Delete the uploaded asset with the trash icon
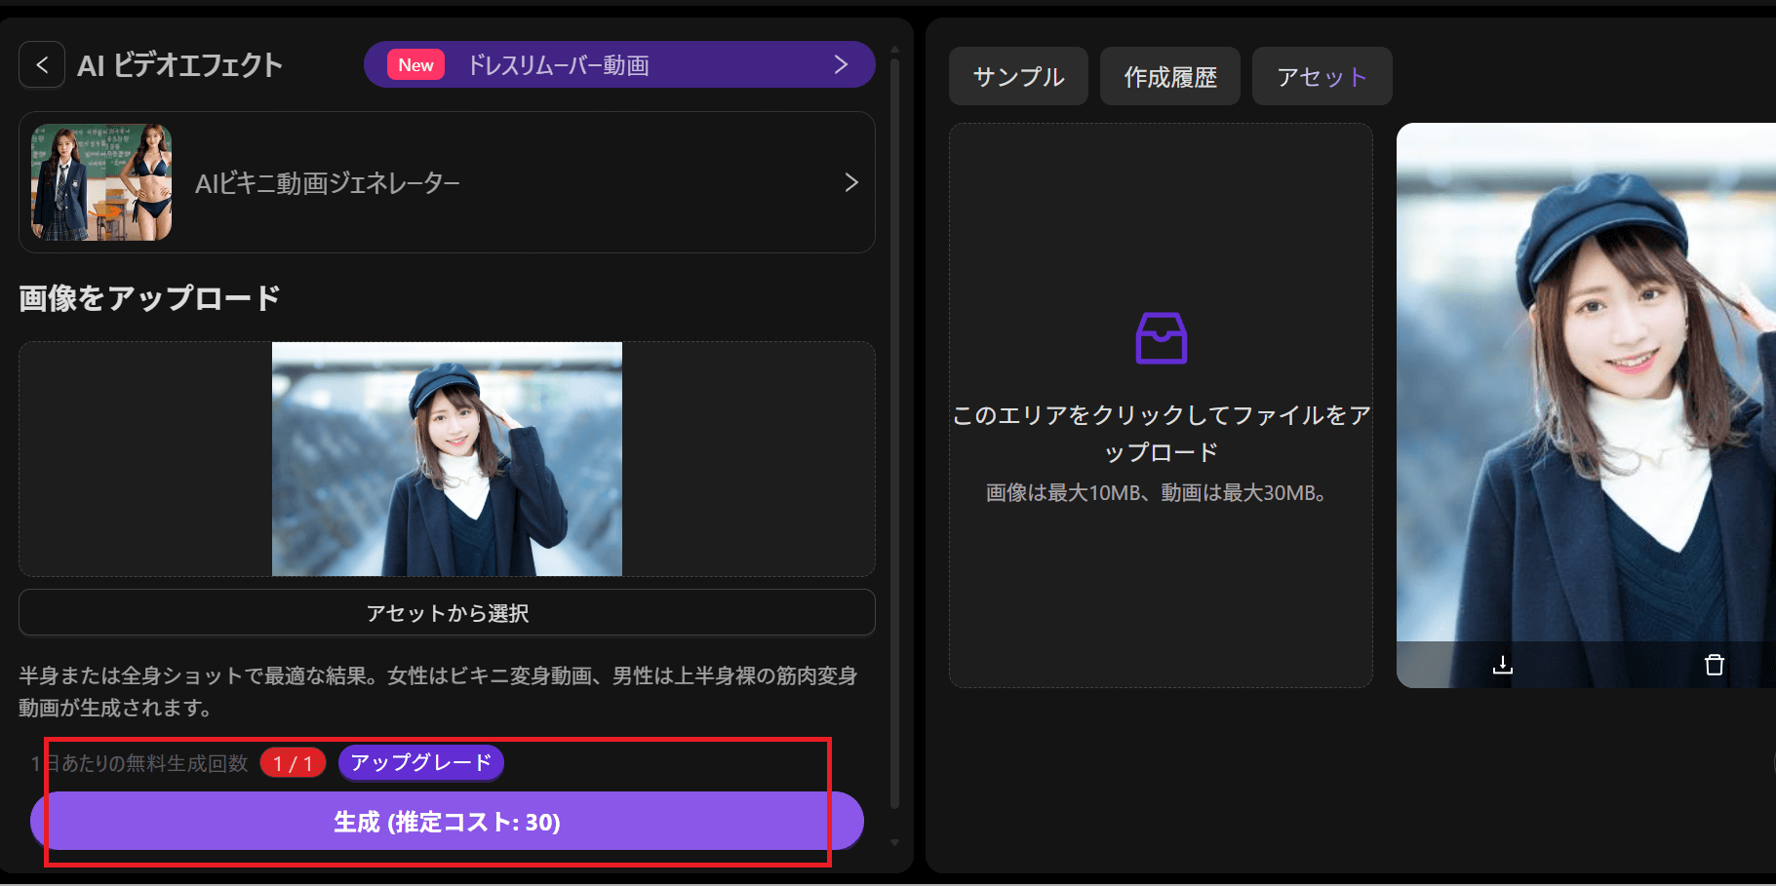Screen dimensions: 1776x886 click(1715, 666)
